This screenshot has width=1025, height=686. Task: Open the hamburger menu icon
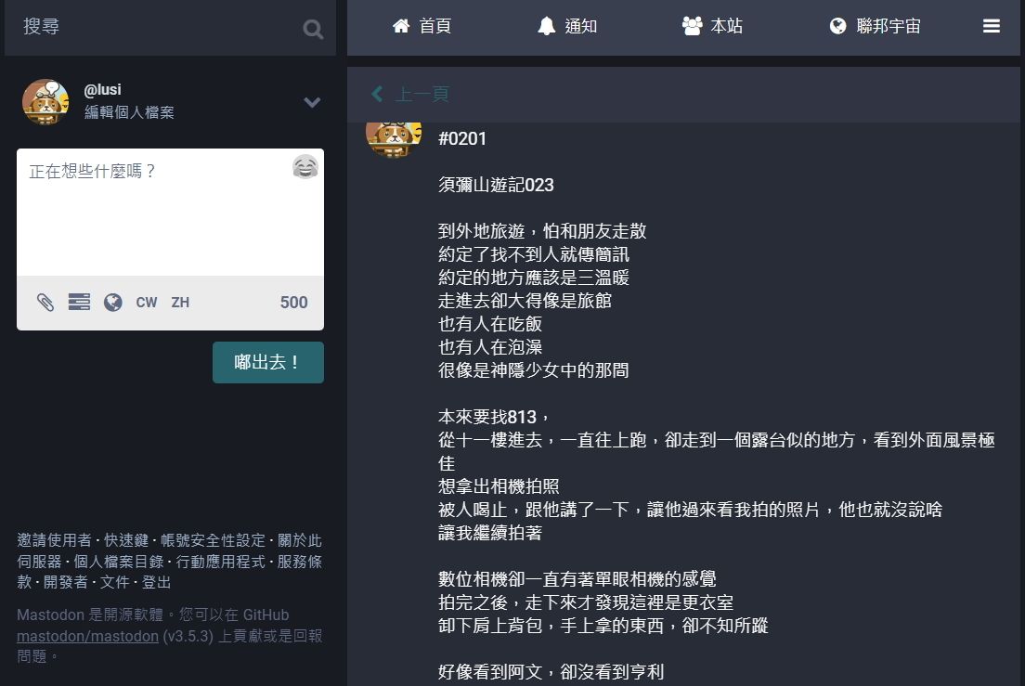click(991, 26)
